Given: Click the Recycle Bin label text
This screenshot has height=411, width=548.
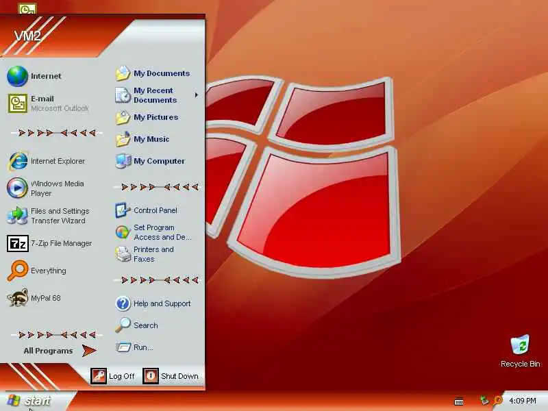Looking at the screenshot, I should (521, 364).
